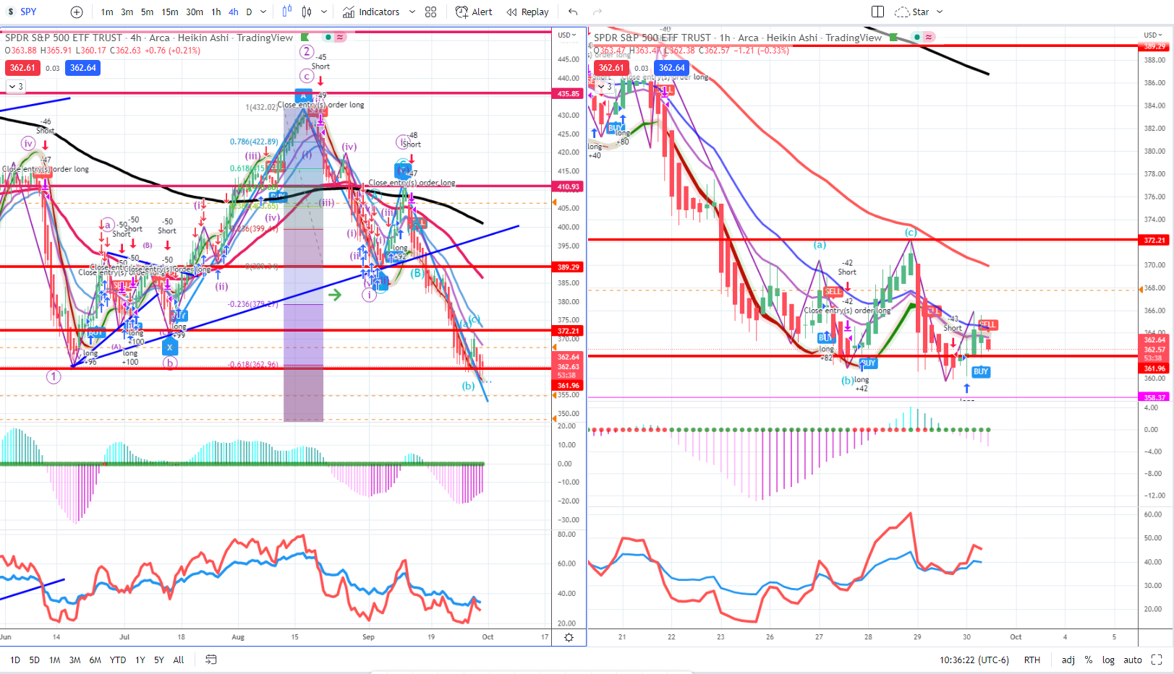Collapse the right chart indicator legend
Viewport: 1174px width, 674px height.
(x=604, y=87)
